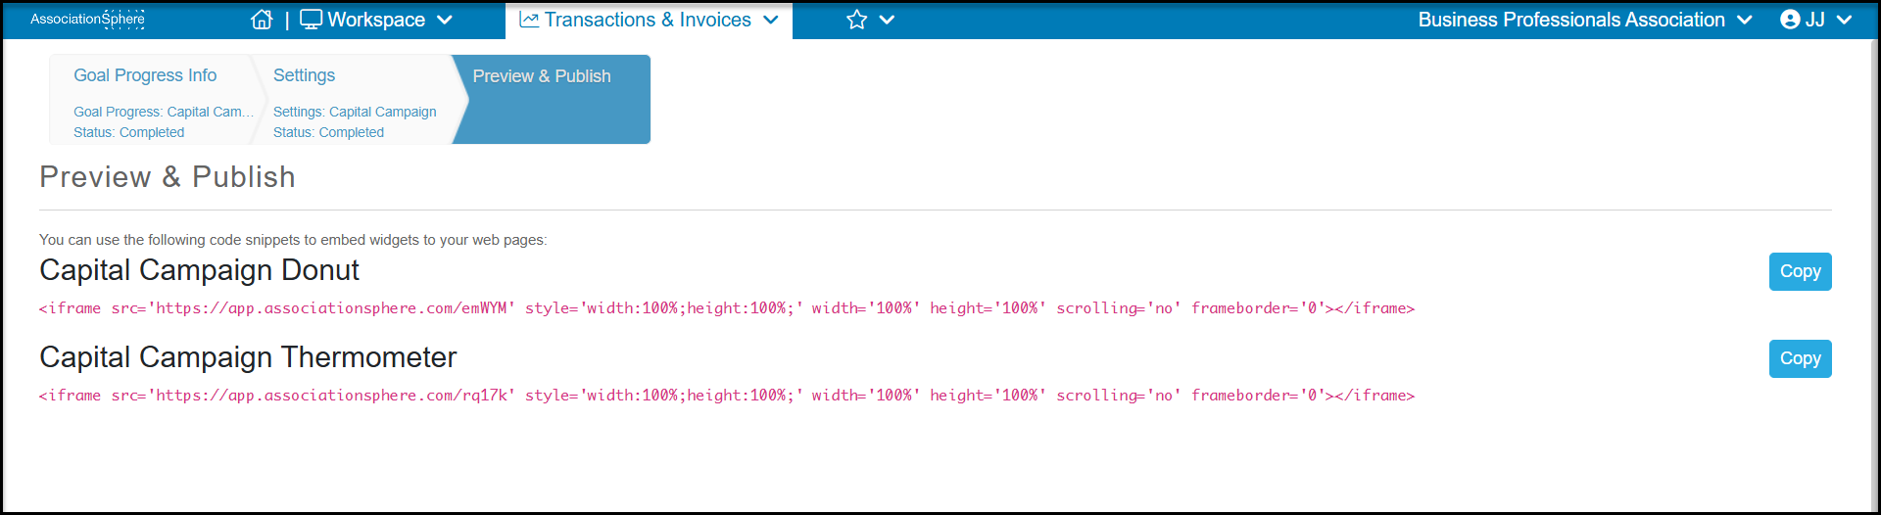
Task: Open the Workspace menu
Action: coord(376,20)
